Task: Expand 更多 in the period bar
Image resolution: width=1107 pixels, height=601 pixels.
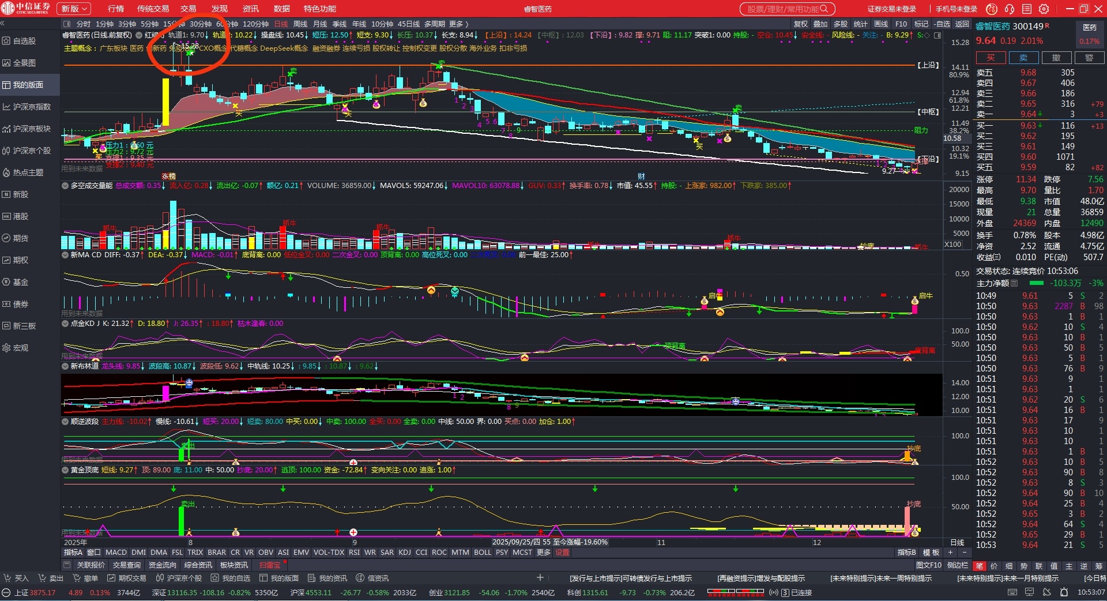Action: pos(458,24)
